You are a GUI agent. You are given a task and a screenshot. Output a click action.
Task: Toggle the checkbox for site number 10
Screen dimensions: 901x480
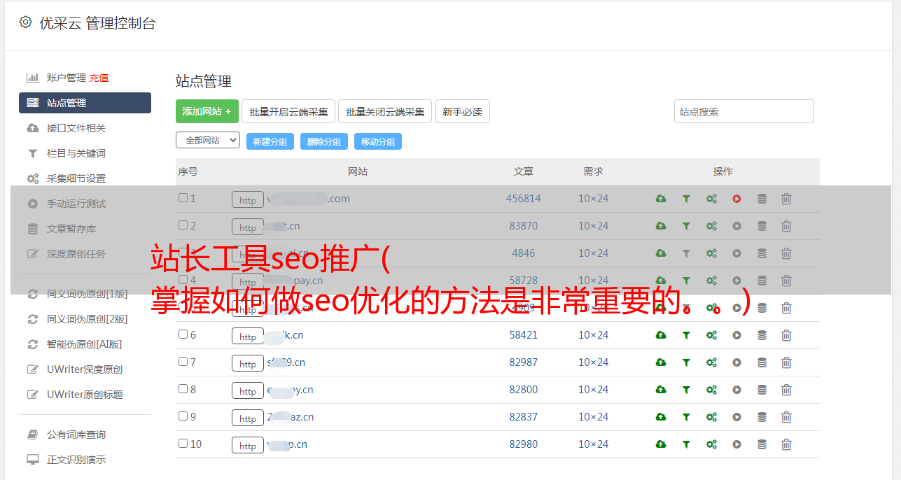(x=183, y=444)
